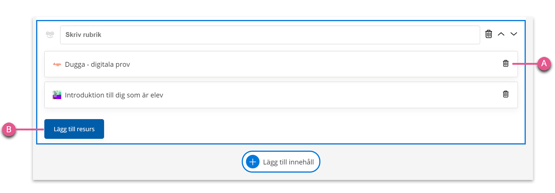This screenshot has width=555, height=193.
Task: Move the section down with the down chevron
Action: click(x=514, y=34)
